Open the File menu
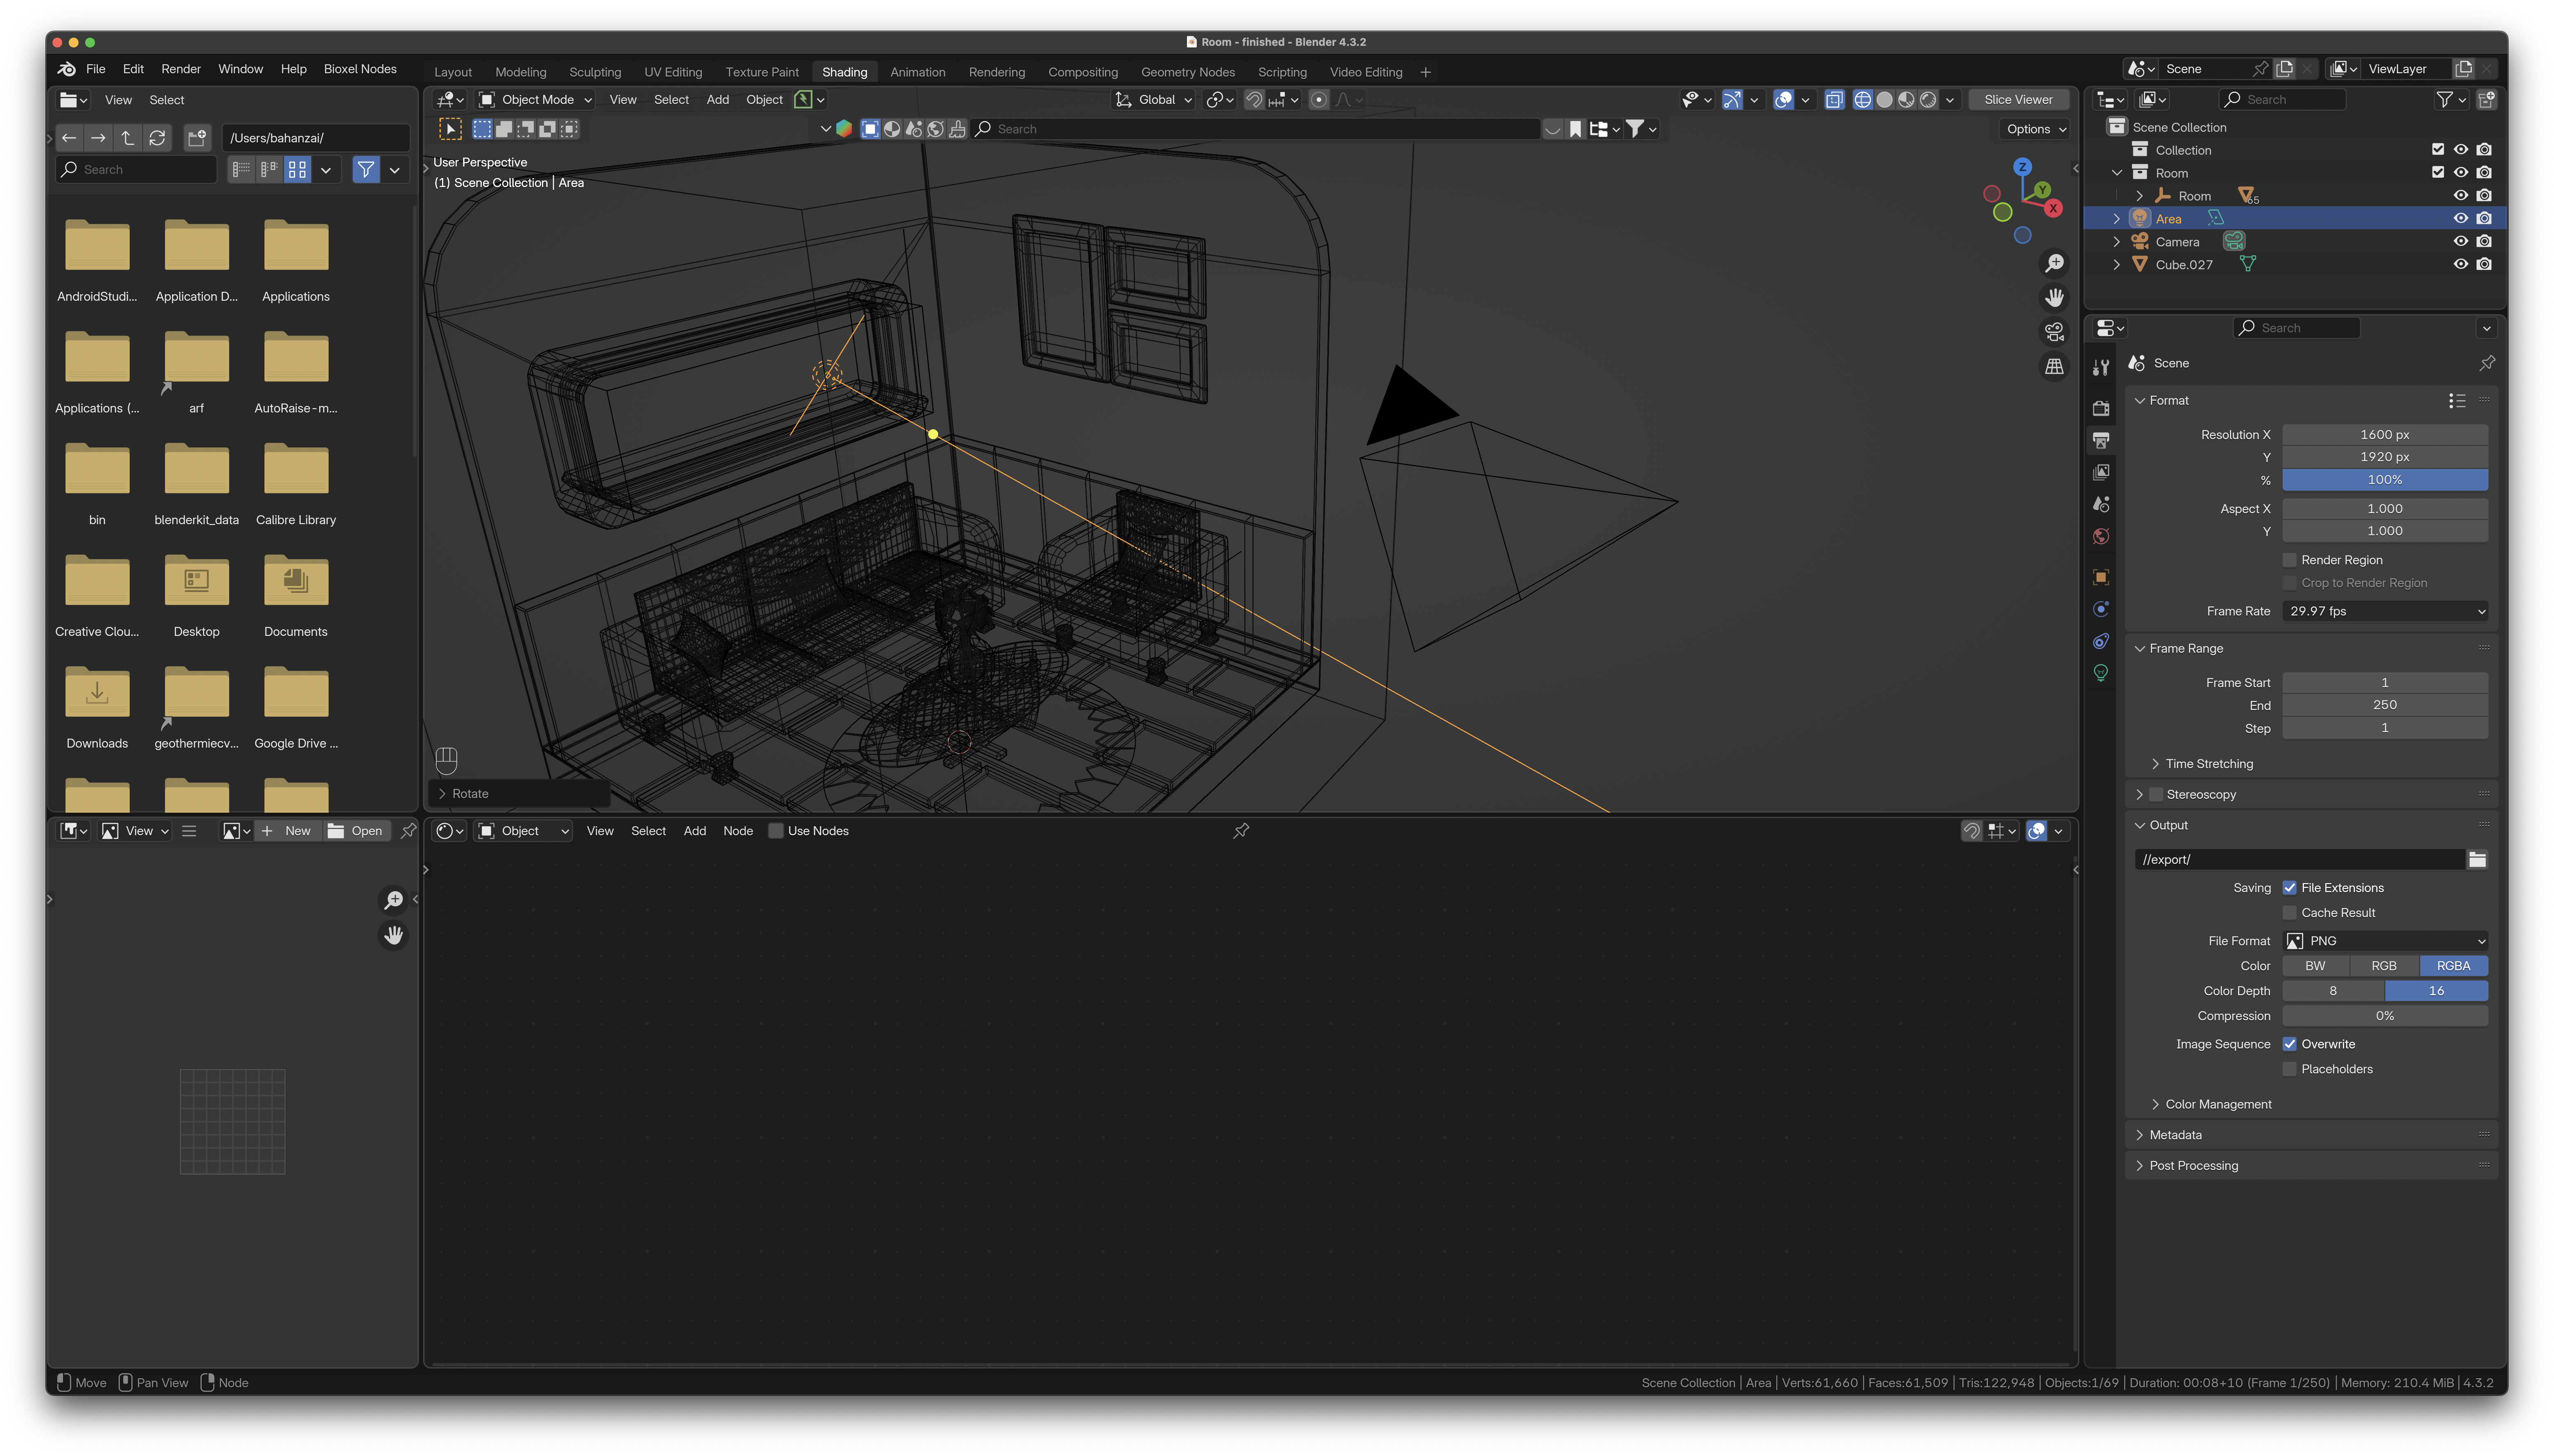The width and height of the screenshot is (2554, 1456). click(x=96, y=69)
